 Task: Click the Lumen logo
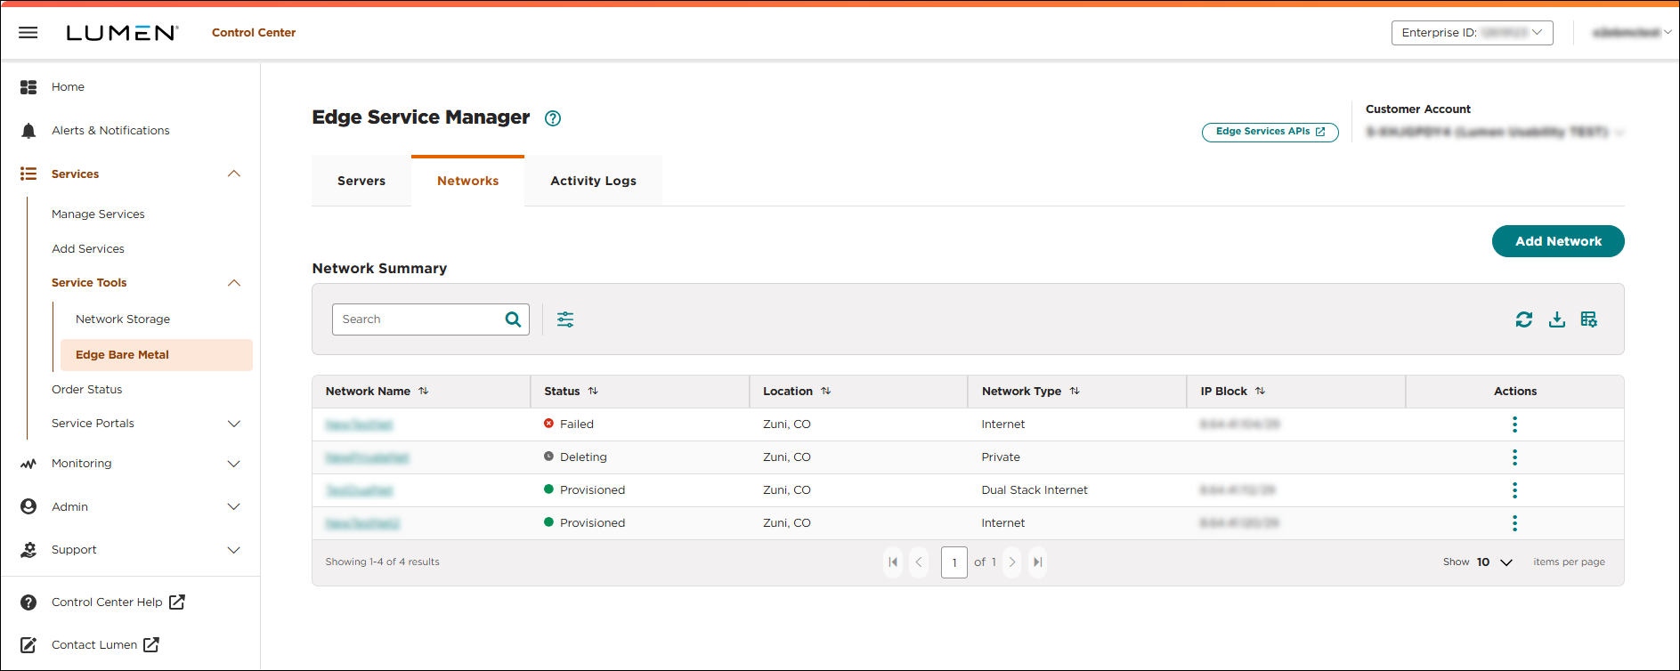pyautogui.click(x=122, y=33)
